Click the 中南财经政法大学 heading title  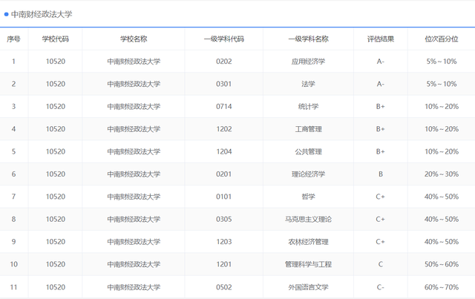(42, 14)
